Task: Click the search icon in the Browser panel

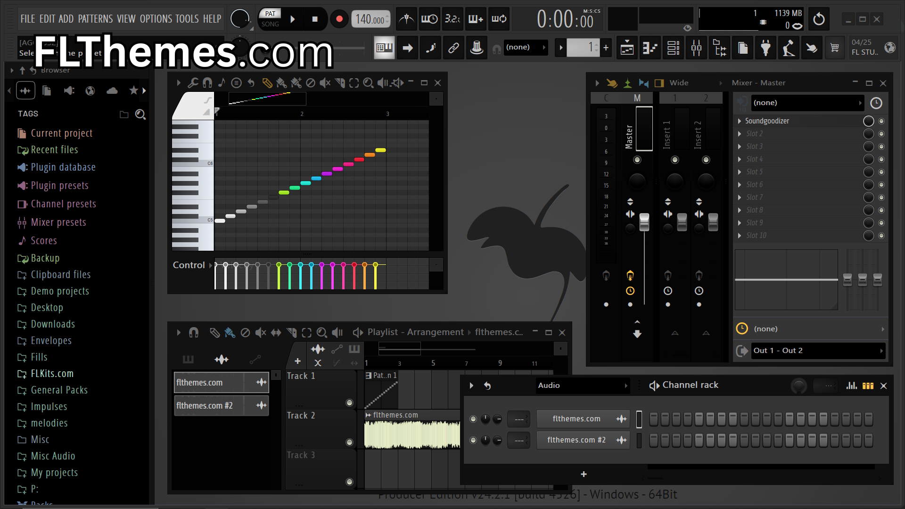Action: pyautogui.click(x=140, y=114)
